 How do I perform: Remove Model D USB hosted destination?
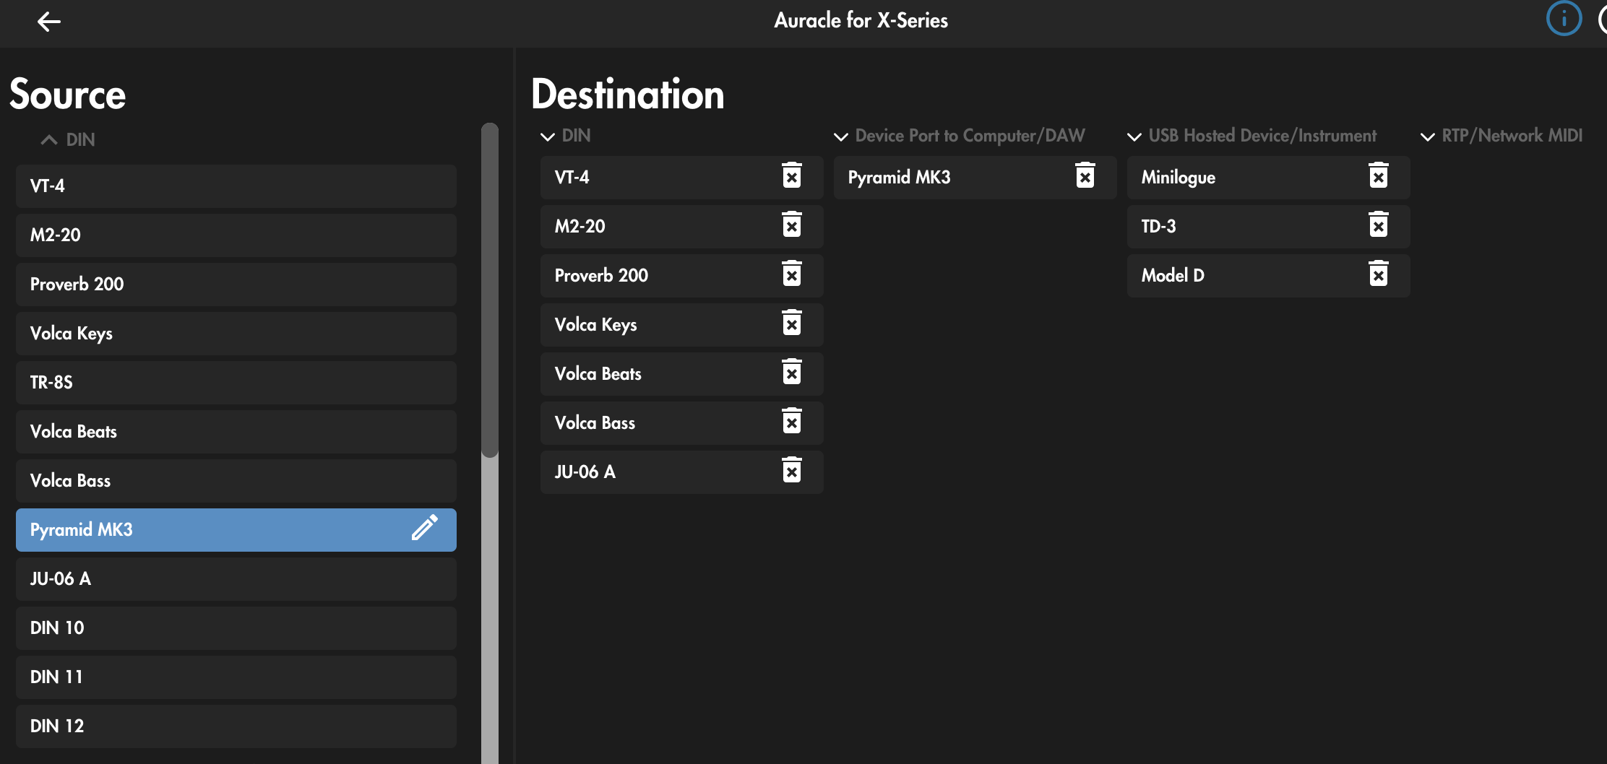[1379, 274]
